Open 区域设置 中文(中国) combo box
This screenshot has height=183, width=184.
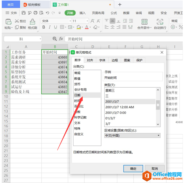132,135
